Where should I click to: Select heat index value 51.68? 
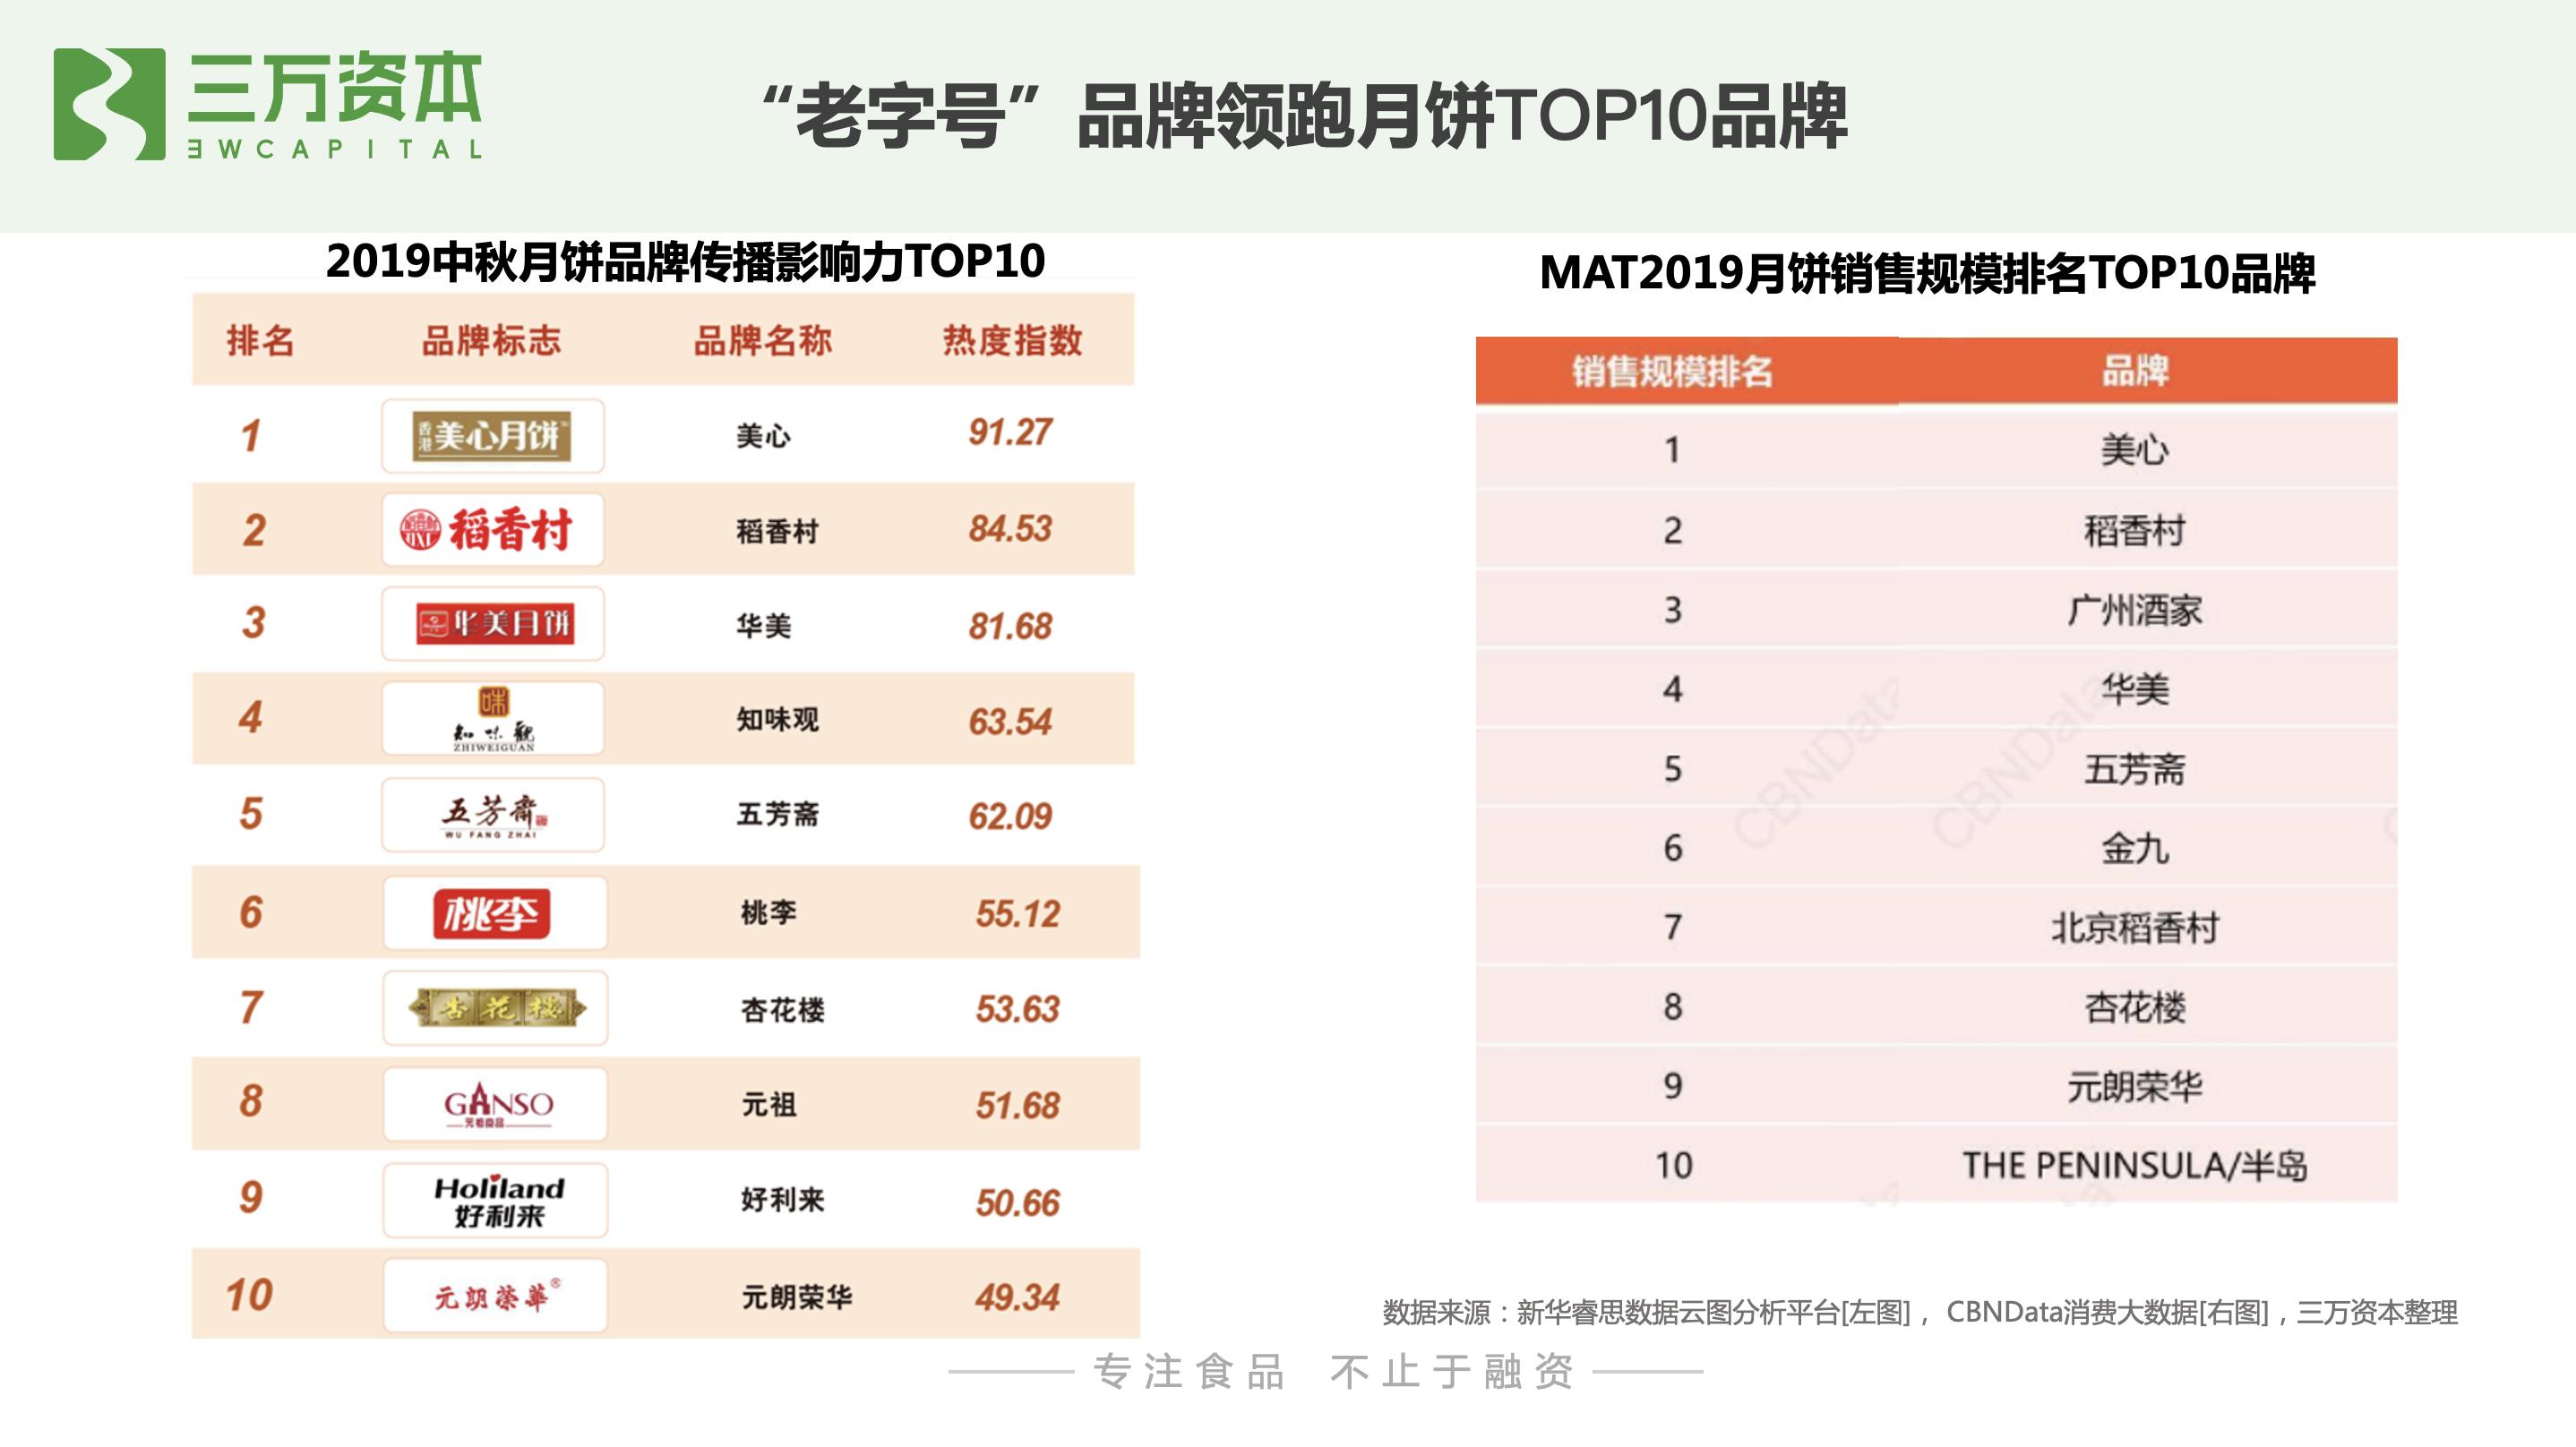1017,1105
